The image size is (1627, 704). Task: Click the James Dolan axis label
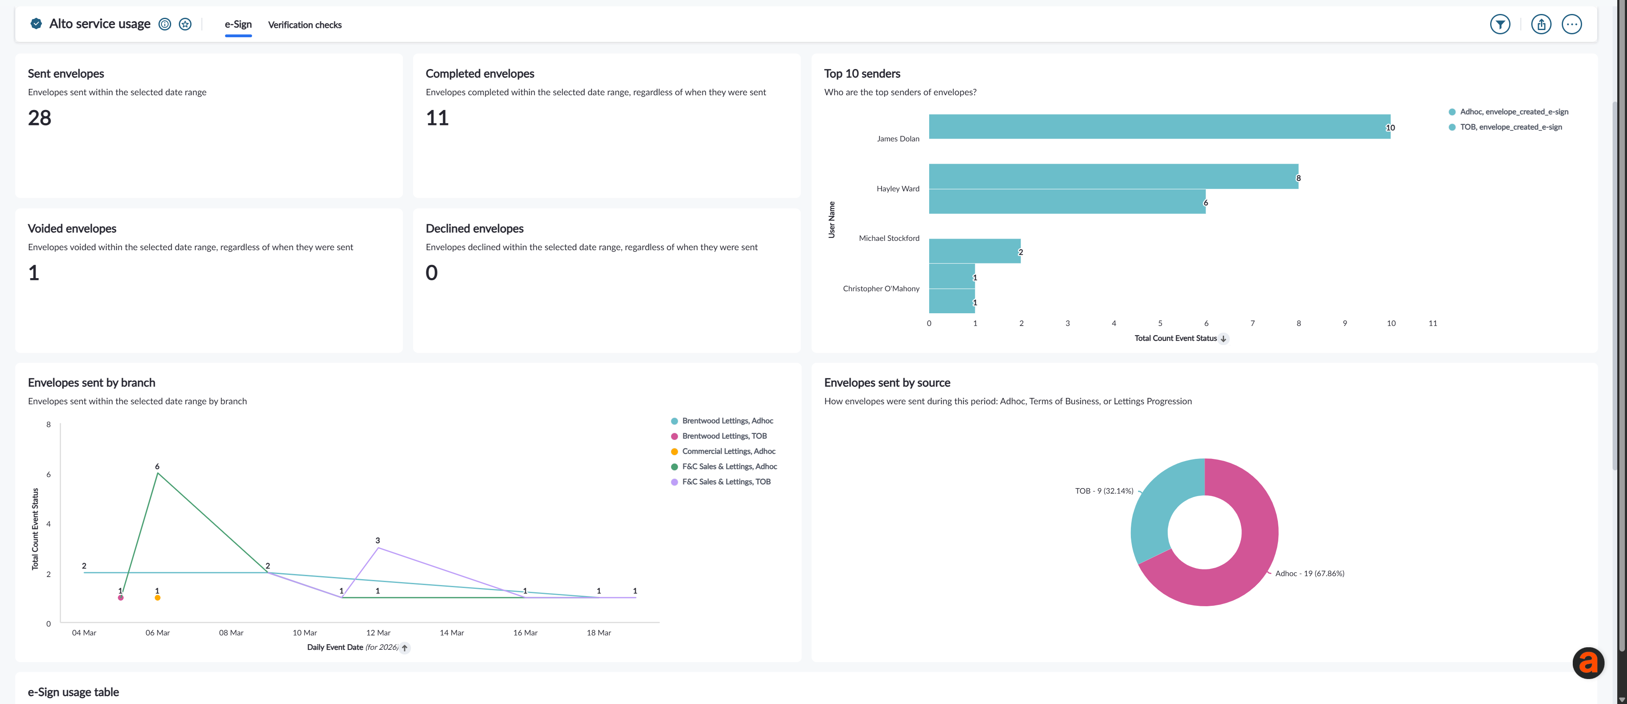pos(898,139)
